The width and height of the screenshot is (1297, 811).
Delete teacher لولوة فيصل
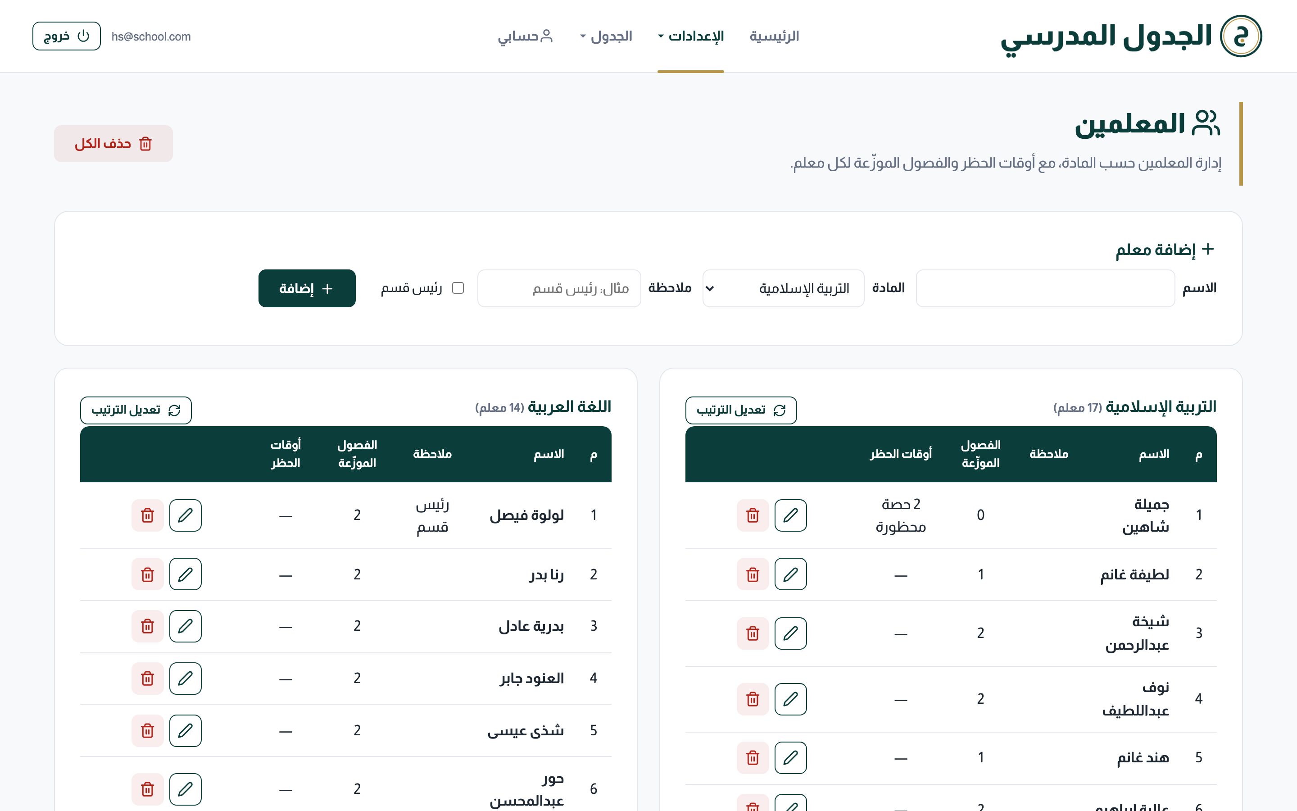tap(147, 515)
